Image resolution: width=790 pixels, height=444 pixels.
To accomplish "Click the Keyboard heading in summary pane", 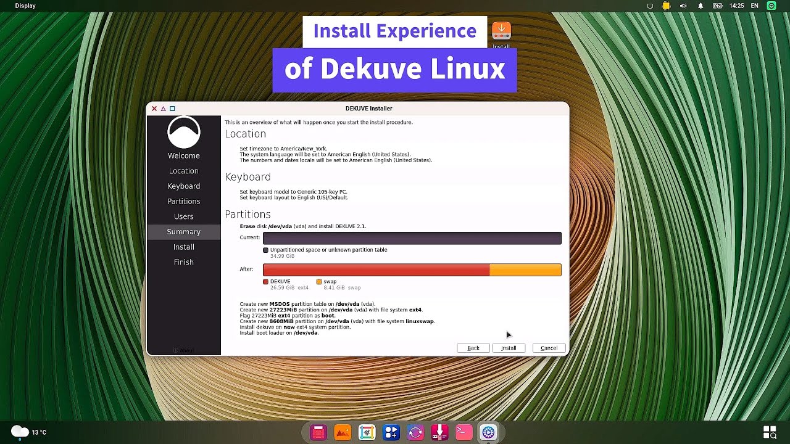I will pos(248,177).
